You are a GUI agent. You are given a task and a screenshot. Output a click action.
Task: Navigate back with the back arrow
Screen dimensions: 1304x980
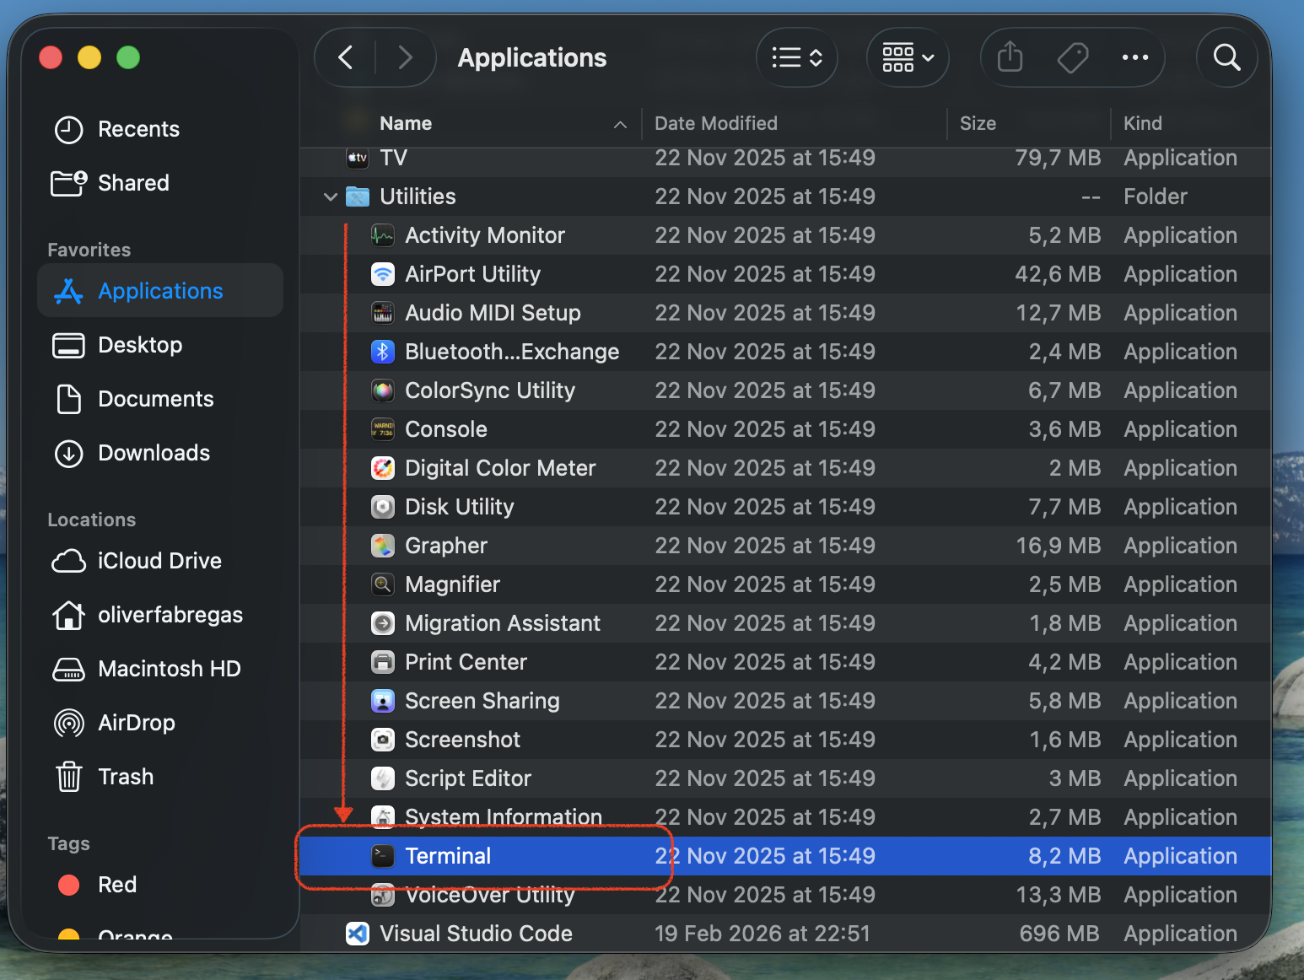tap(345, 57)
